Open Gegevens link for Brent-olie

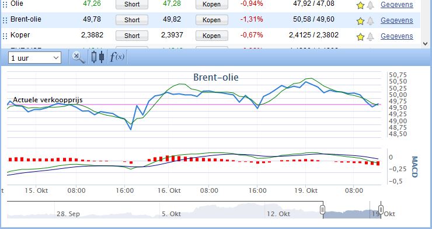pos(397,20)
